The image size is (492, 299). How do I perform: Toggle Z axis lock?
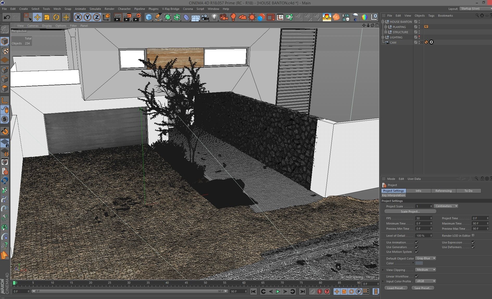[97, 17]
